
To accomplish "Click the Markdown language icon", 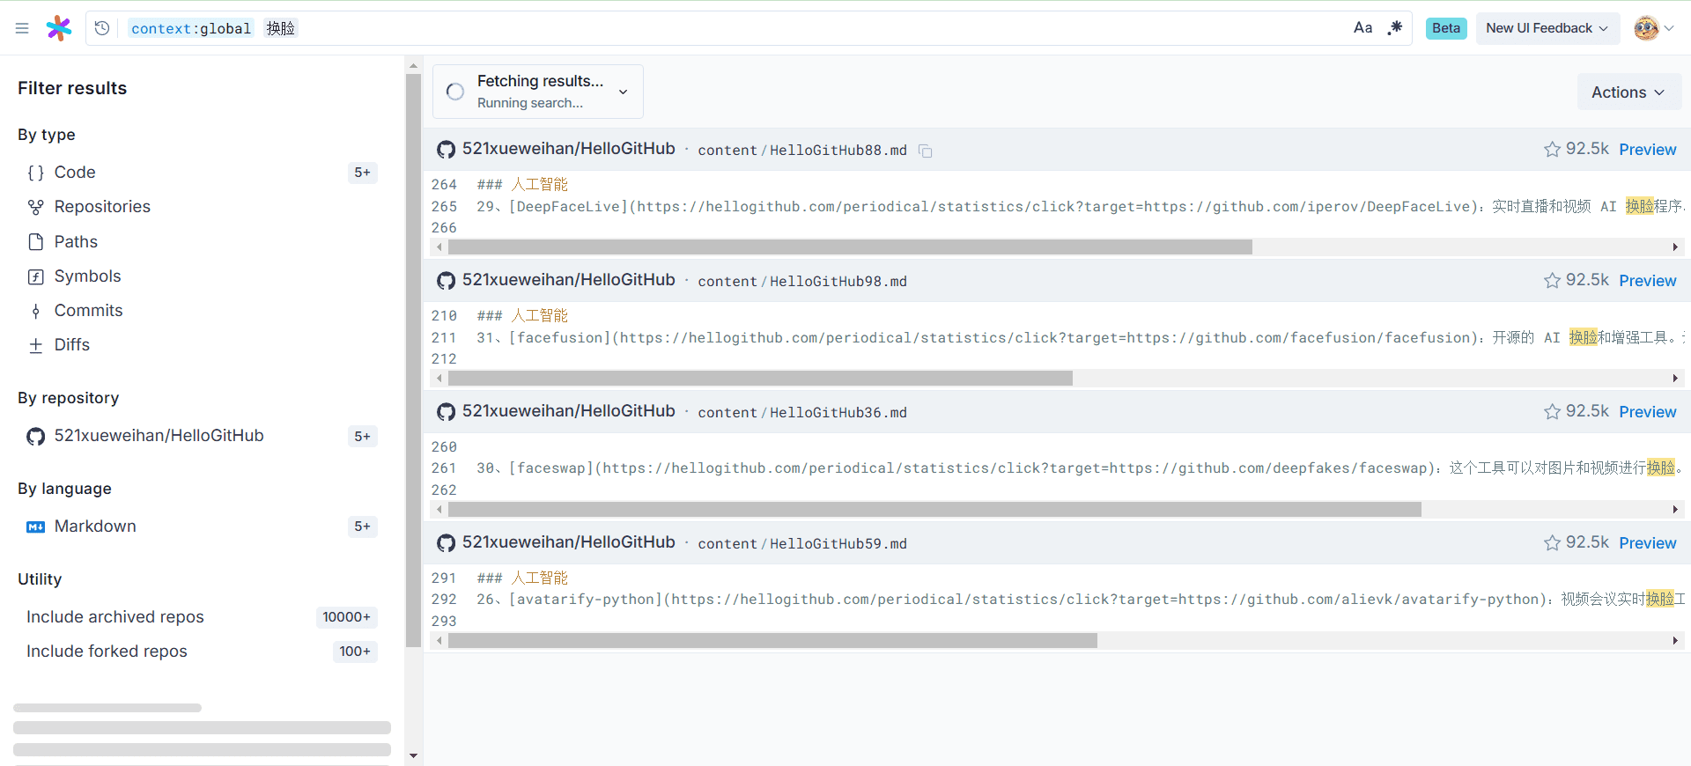I will (x=35, y=527).
